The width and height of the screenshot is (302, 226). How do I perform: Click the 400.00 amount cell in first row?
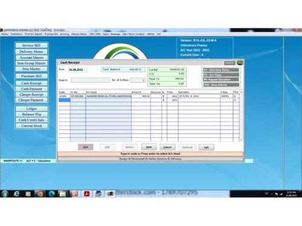click(x=141, y=96)
